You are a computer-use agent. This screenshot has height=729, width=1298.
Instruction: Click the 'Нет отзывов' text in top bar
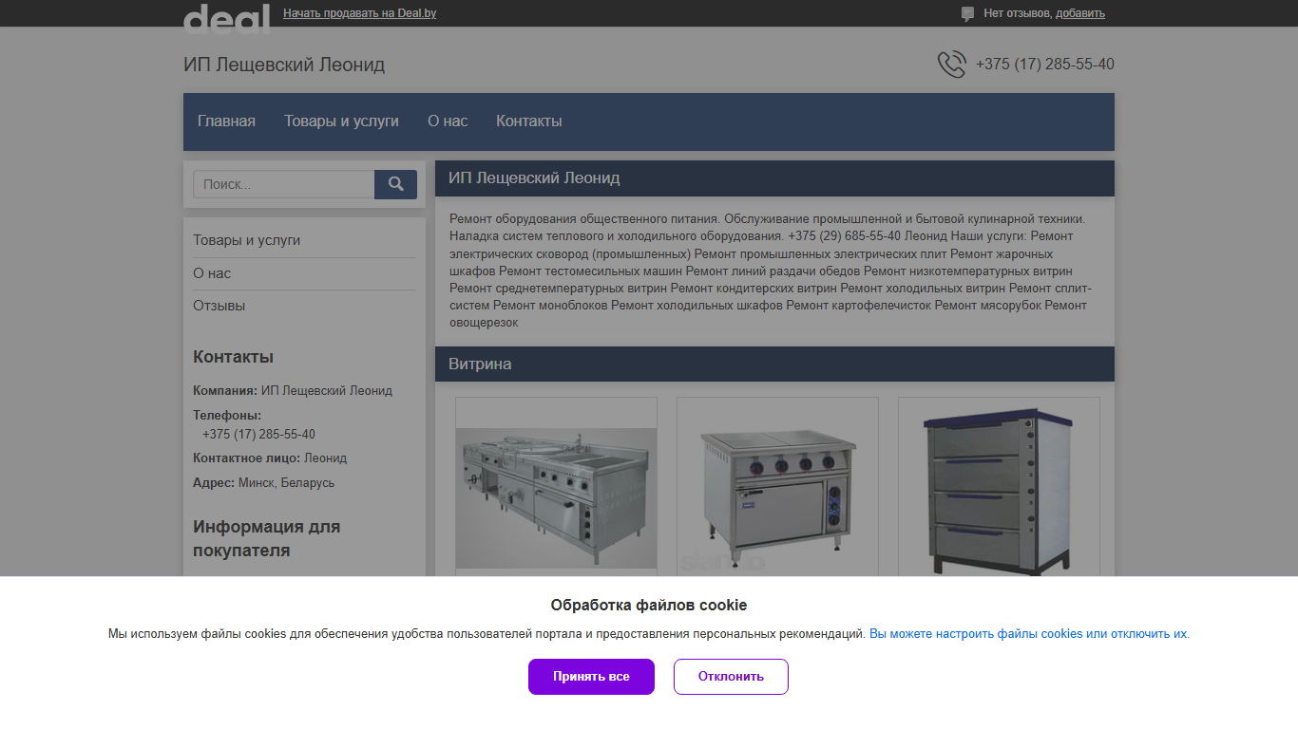pyautogui.click(x=1017, y=13)
